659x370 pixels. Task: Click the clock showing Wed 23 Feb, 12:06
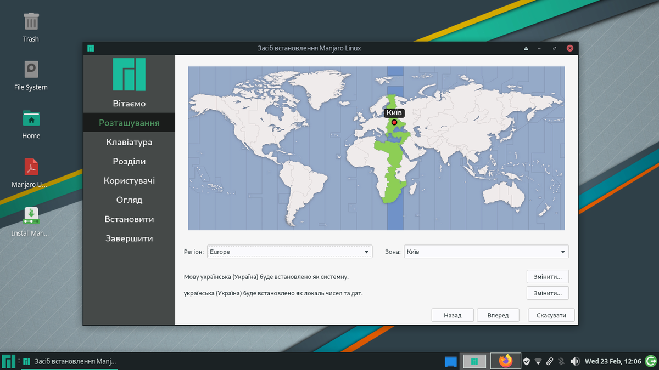[613, 361]
